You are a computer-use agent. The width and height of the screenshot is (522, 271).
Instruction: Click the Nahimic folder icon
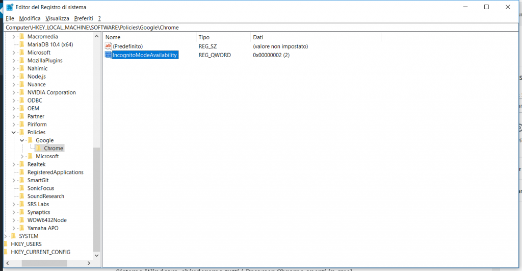coord(22,68)
